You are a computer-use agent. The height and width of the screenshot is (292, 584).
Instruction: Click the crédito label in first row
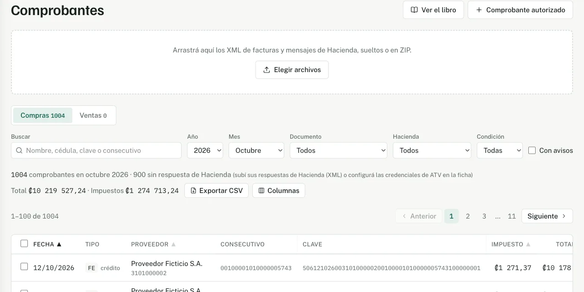[110, 268]
